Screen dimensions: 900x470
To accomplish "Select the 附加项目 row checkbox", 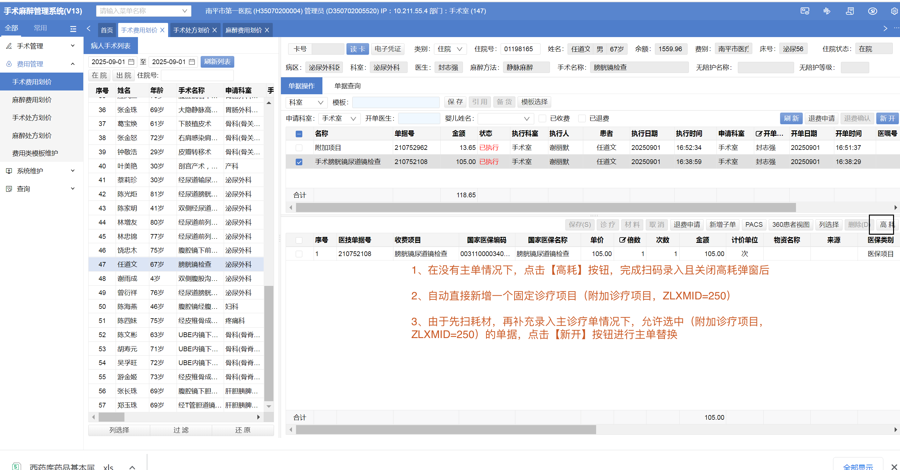I will click(299, 148).
